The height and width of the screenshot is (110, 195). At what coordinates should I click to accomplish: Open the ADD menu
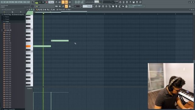coord(7,2)
